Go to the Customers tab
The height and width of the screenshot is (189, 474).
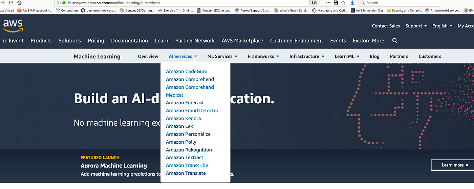430,56
